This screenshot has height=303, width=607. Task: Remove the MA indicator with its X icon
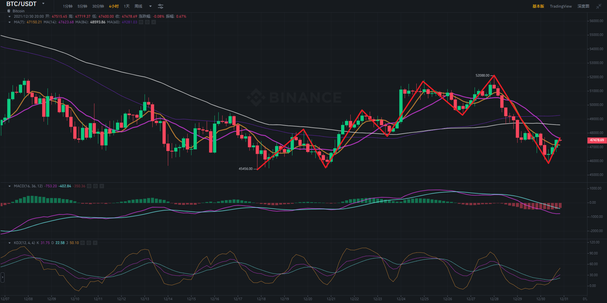pyautogui.click(x=154, y=22)
